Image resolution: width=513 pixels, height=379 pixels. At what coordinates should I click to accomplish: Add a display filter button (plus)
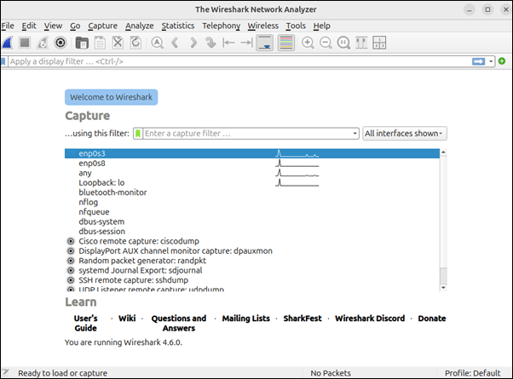tap(502, 61)
